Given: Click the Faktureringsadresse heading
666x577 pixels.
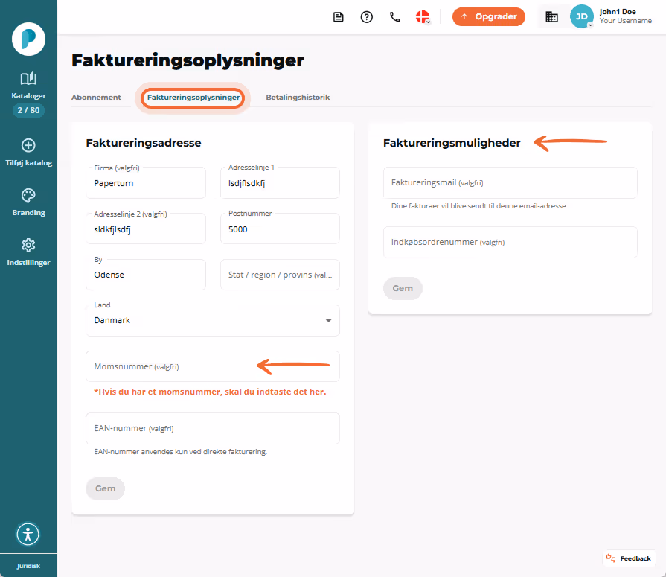Looking at the screenshot, I should (144, 143).
